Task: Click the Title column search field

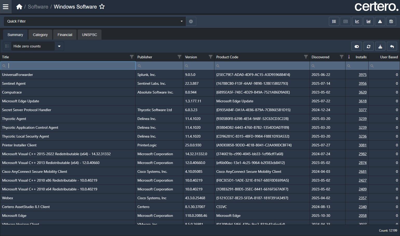Action: pos(70,66)
